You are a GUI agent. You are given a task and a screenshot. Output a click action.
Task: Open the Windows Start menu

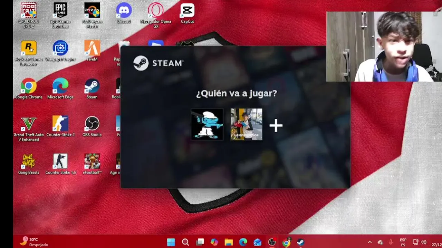tap(171, 242)
